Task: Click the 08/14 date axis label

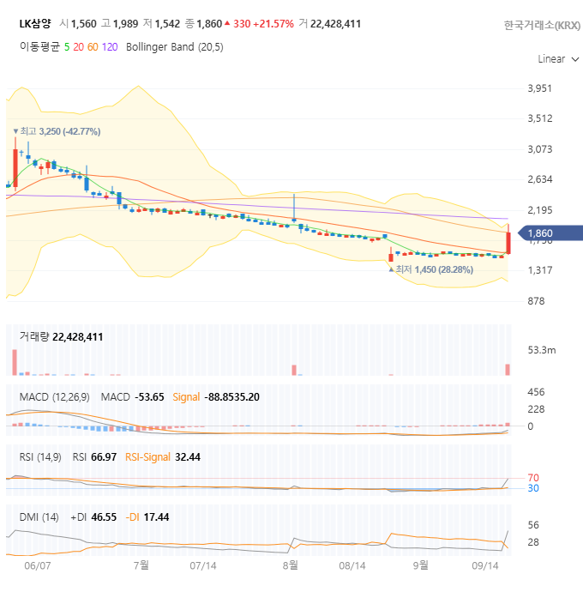Action: (x=352, y=565)
